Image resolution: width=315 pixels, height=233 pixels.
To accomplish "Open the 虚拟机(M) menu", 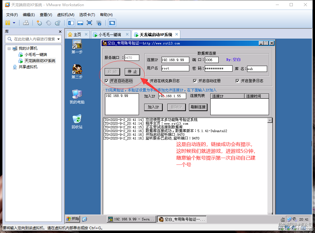I will pos(66,15).
